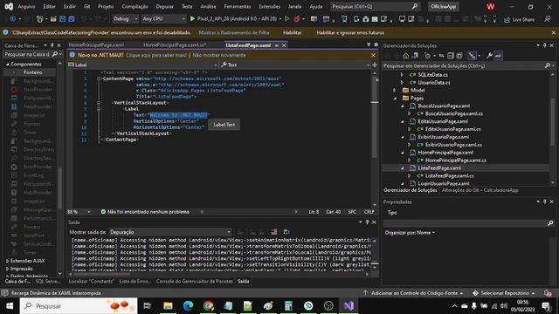Collapse the Pages folder
This screenshot has height=314, width=559.
click(x=395, y=99)
